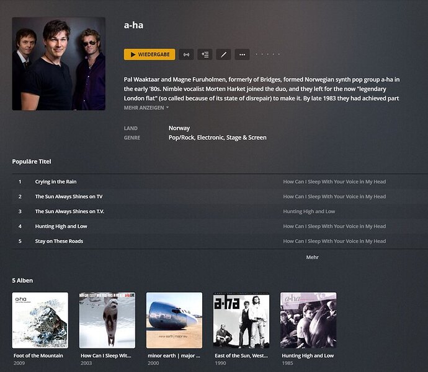The width and height of the screenshot is (428, 372).
Task: Select the How Can I Sleep Wit... title
Action: 106,356
